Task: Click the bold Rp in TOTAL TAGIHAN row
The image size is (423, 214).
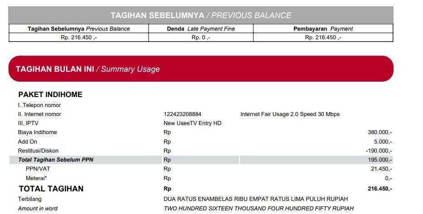Action: [x=167, y=189]
